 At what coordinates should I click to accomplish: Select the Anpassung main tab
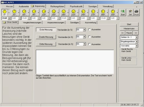tap(38, 6)
